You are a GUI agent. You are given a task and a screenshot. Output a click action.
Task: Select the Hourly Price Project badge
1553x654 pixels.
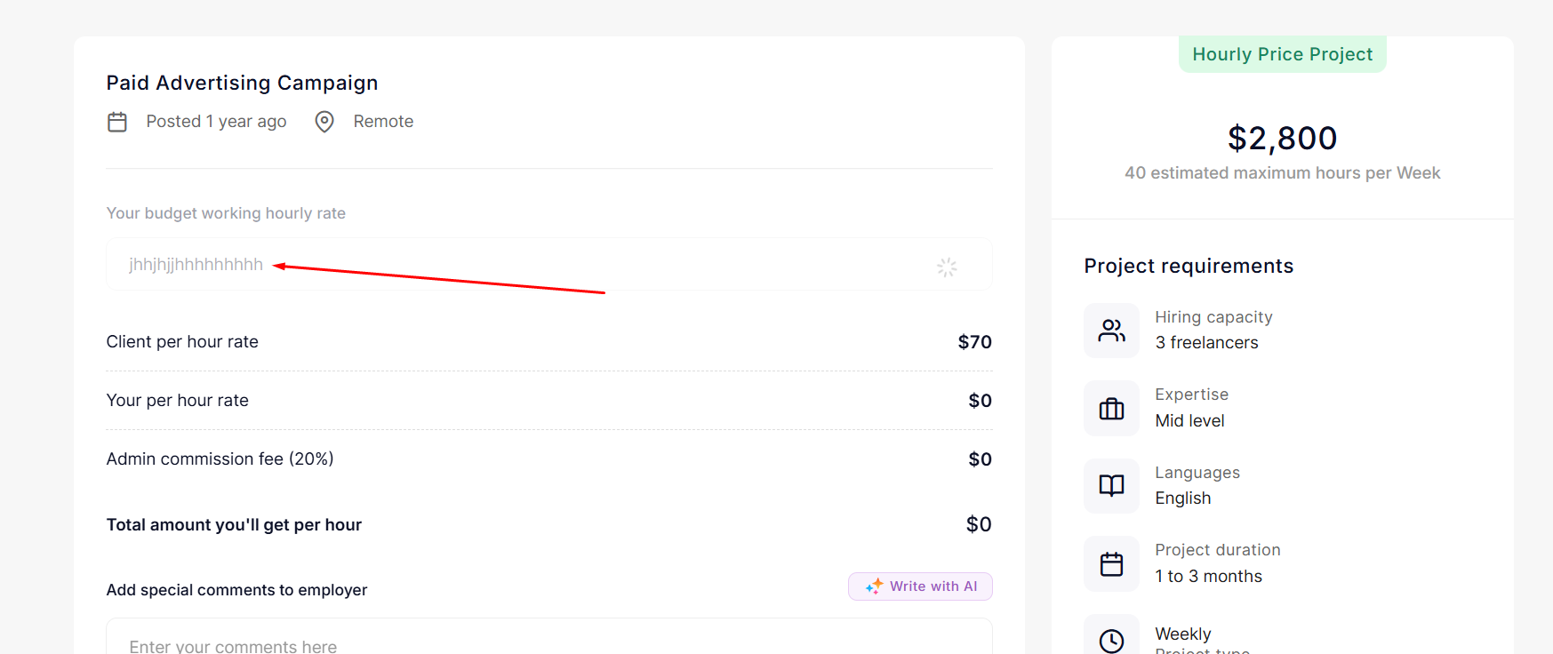pos(1282,54)
